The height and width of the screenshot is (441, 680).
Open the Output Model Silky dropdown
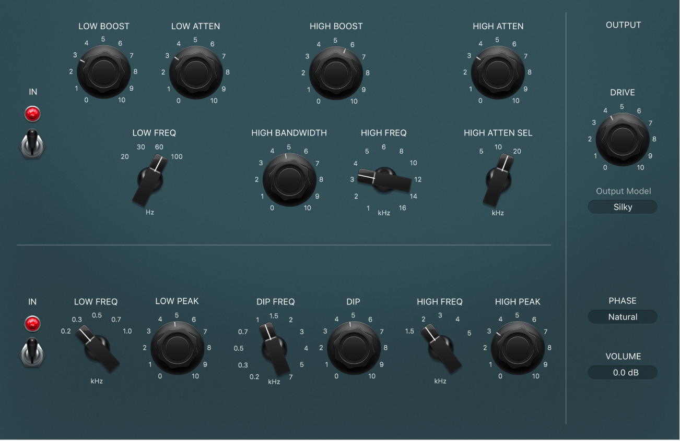point(623,206)
